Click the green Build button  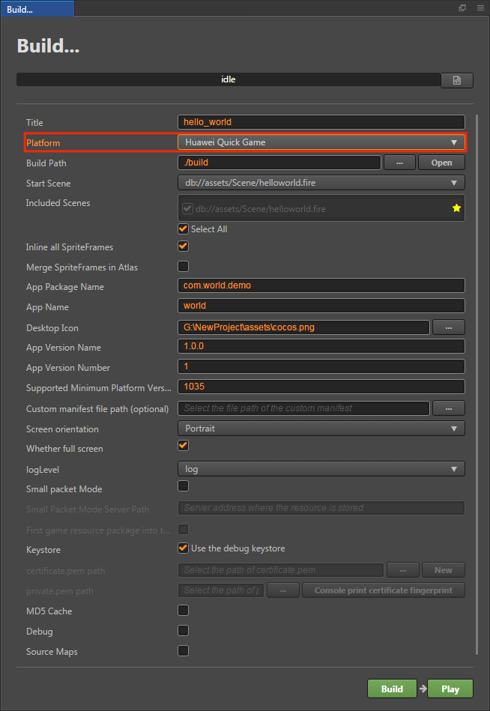coord(392,689)
